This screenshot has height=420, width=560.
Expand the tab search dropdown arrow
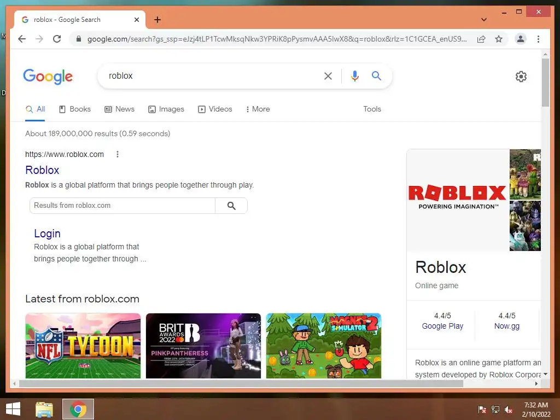(x=483, y=20)
